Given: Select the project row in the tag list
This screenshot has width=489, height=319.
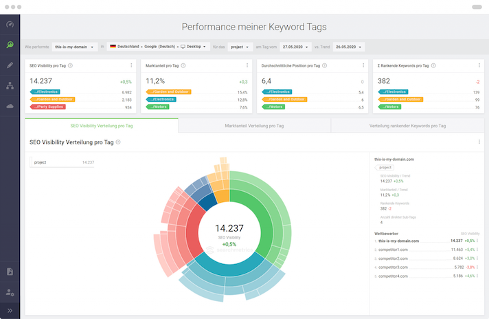Looking at the screenshot, I should [62, 162].
